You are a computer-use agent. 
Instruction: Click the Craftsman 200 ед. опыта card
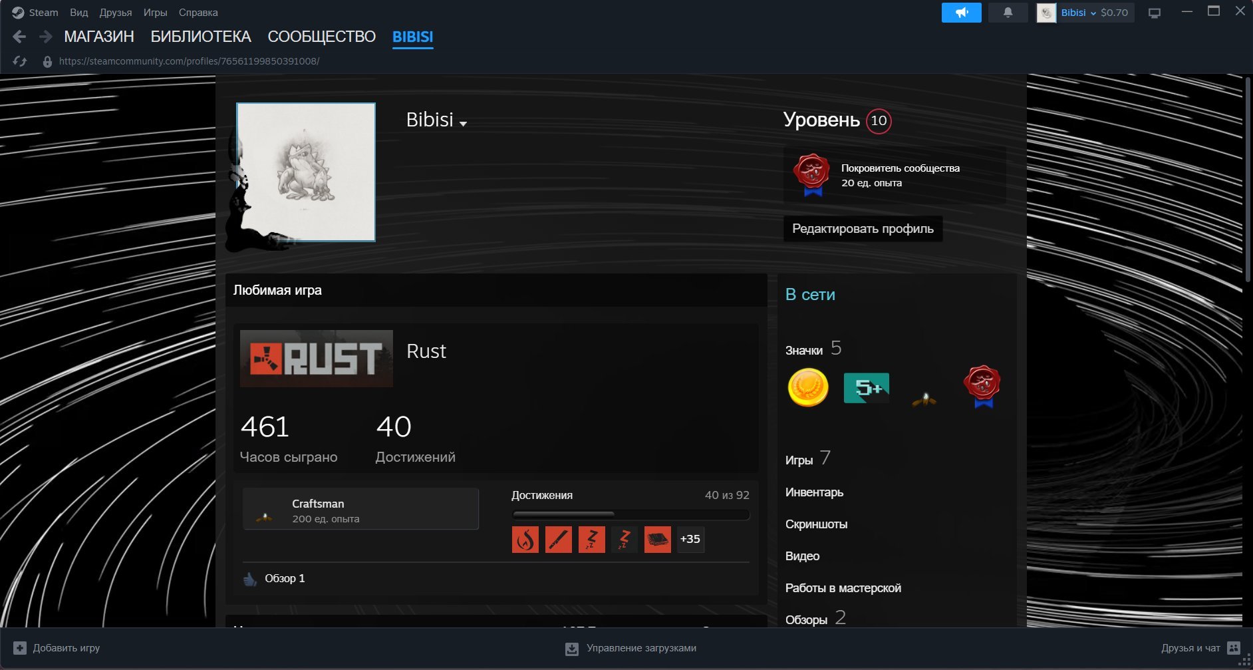(x=360, y=509)
